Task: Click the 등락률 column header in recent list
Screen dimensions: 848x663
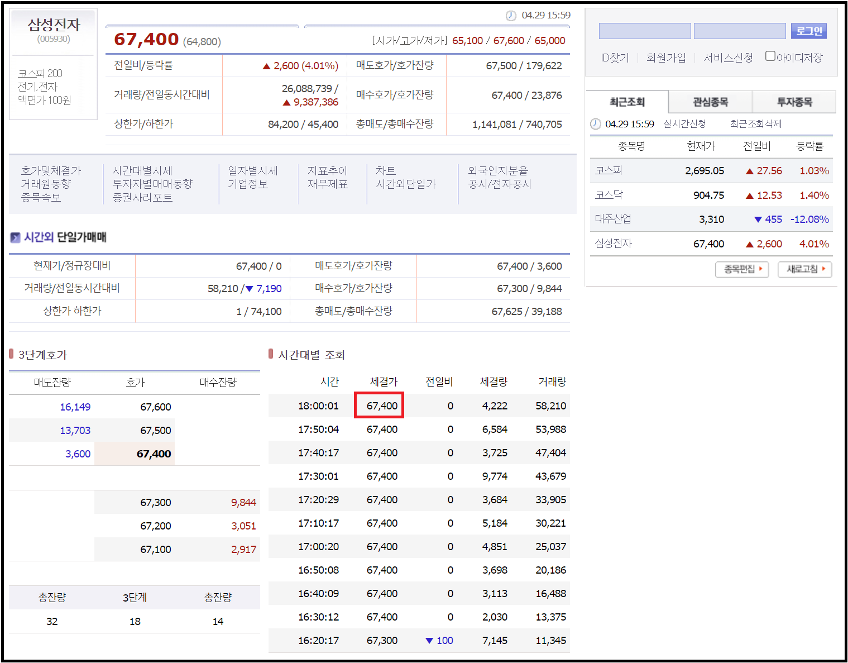Action: point(809,146)
